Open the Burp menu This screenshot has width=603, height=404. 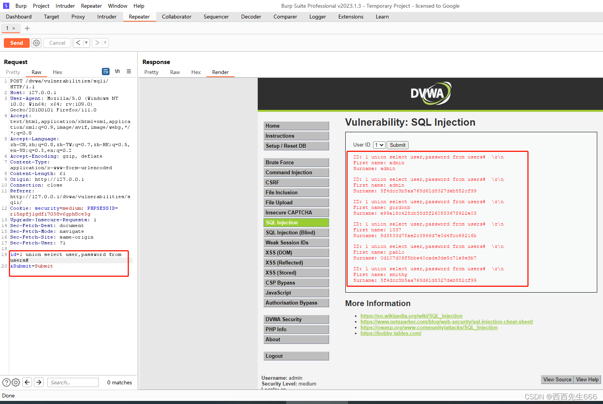(x=21, y=6)
